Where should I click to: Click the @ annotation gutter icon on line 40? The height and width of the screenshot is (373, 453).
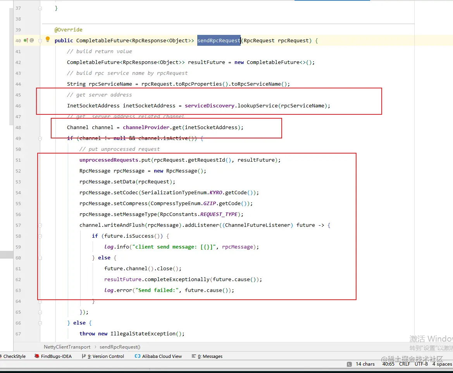32,40
